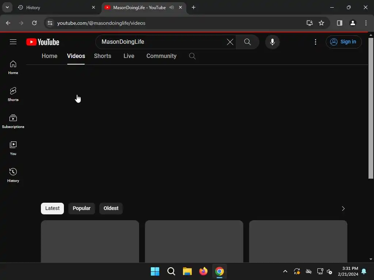Image resolution: width=374 pixels, height=280 pixels.
Task: Open the YouTube hamburger guide menu
Action: pyautogui.click(x=13, y=42)
